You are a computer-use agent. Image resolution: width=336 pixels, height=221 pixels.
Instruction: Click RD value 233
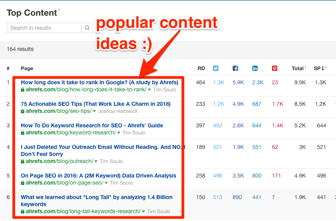click(x=200, y=104)
